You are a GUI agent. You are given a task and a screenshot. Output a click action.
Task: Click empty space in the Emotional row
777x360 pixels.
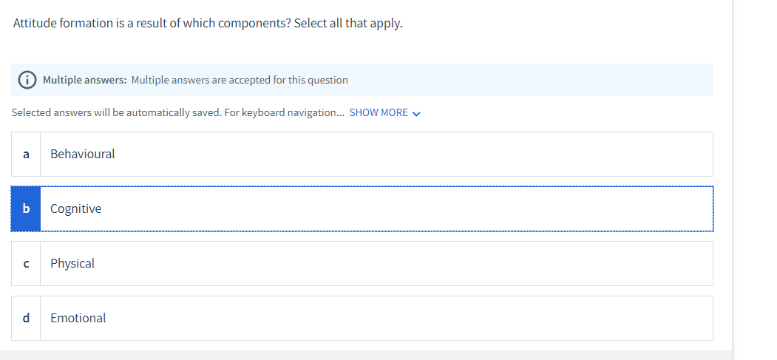coord(444,319)
